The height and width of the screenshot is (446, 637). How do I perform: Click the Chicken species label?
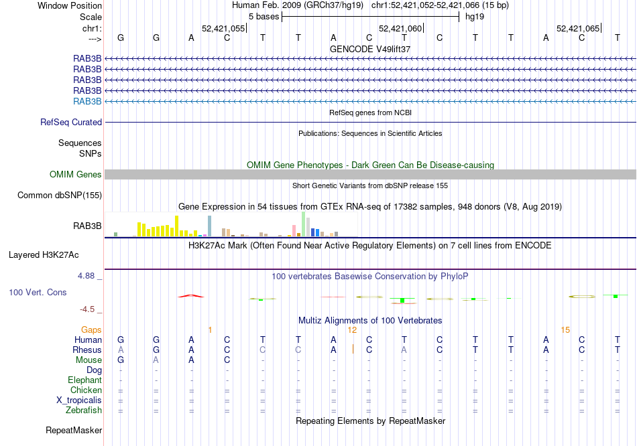[x=86, y=390]
